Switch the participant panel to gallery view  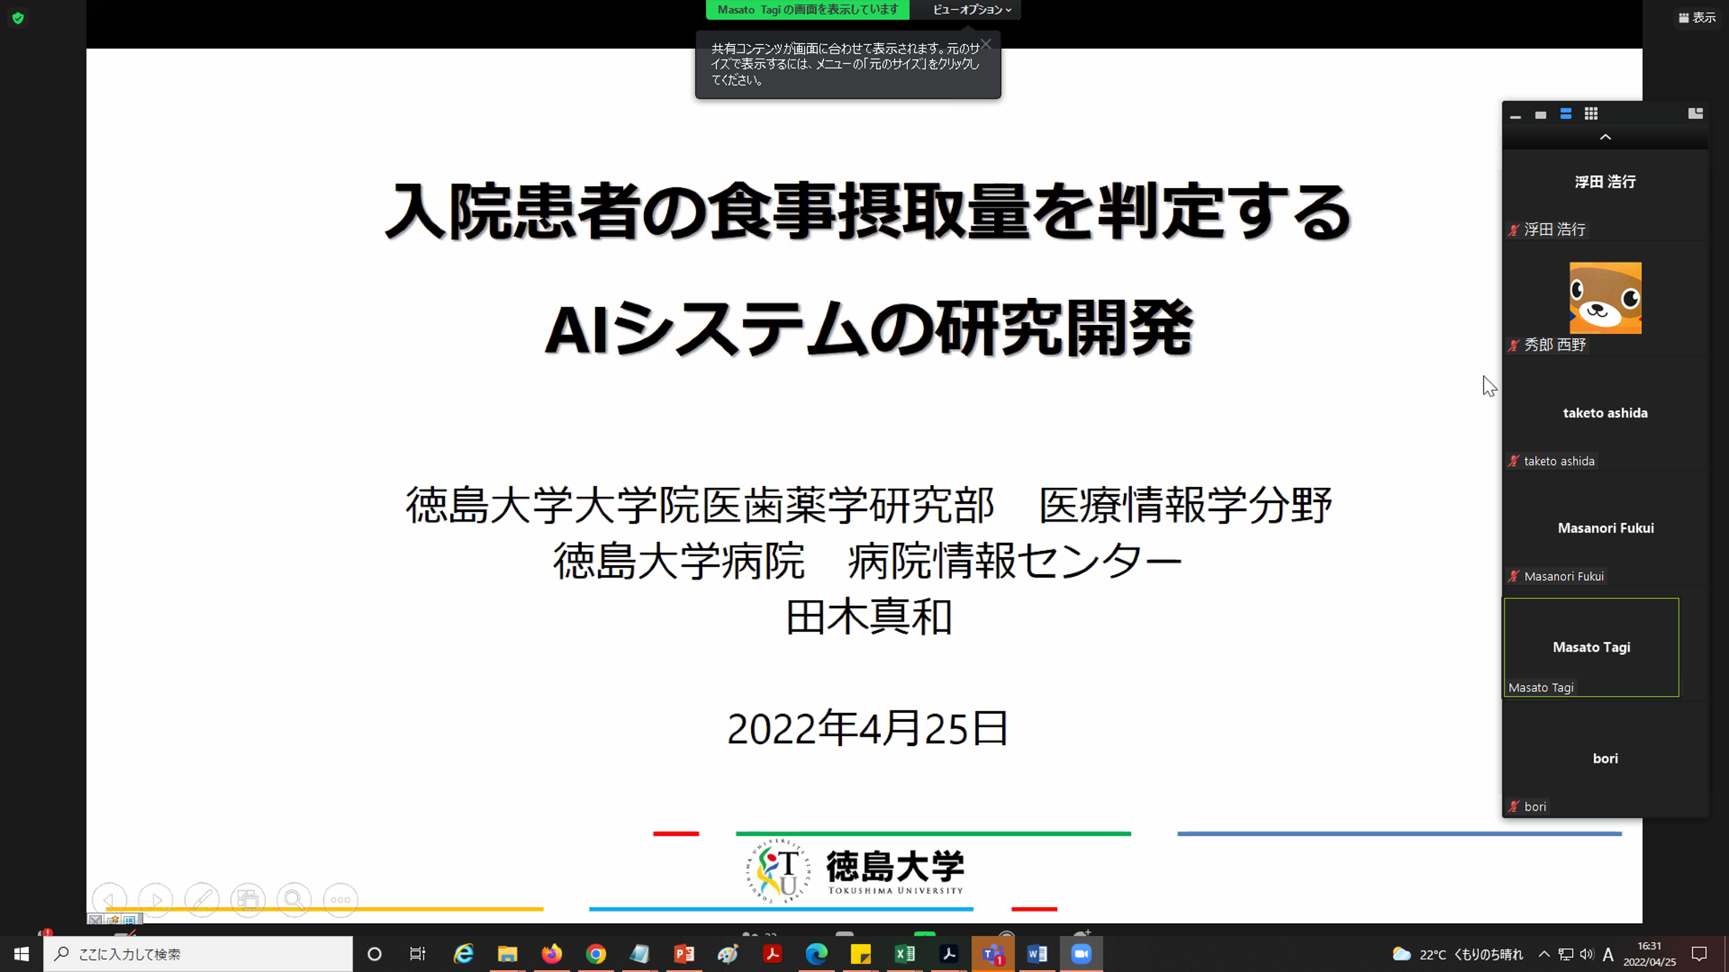pos(1590,114)
